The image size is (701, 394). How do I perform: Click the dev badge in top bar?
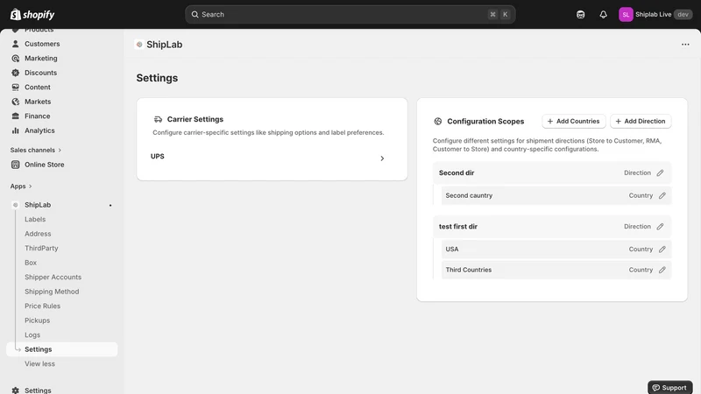pyautogui.click(x=683, y=14)
